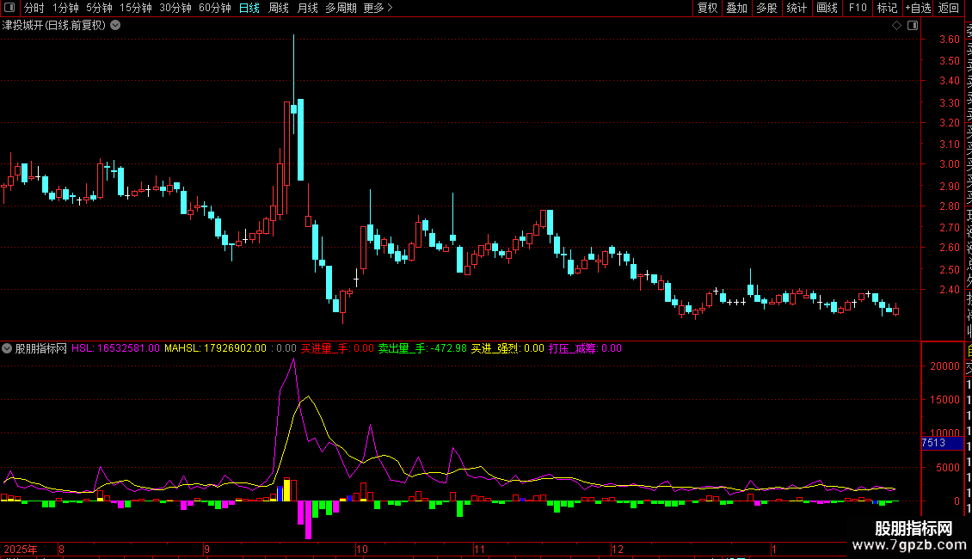Select the 15分钟 period
Screen dimensions: 972x559
tap(136, 8)
